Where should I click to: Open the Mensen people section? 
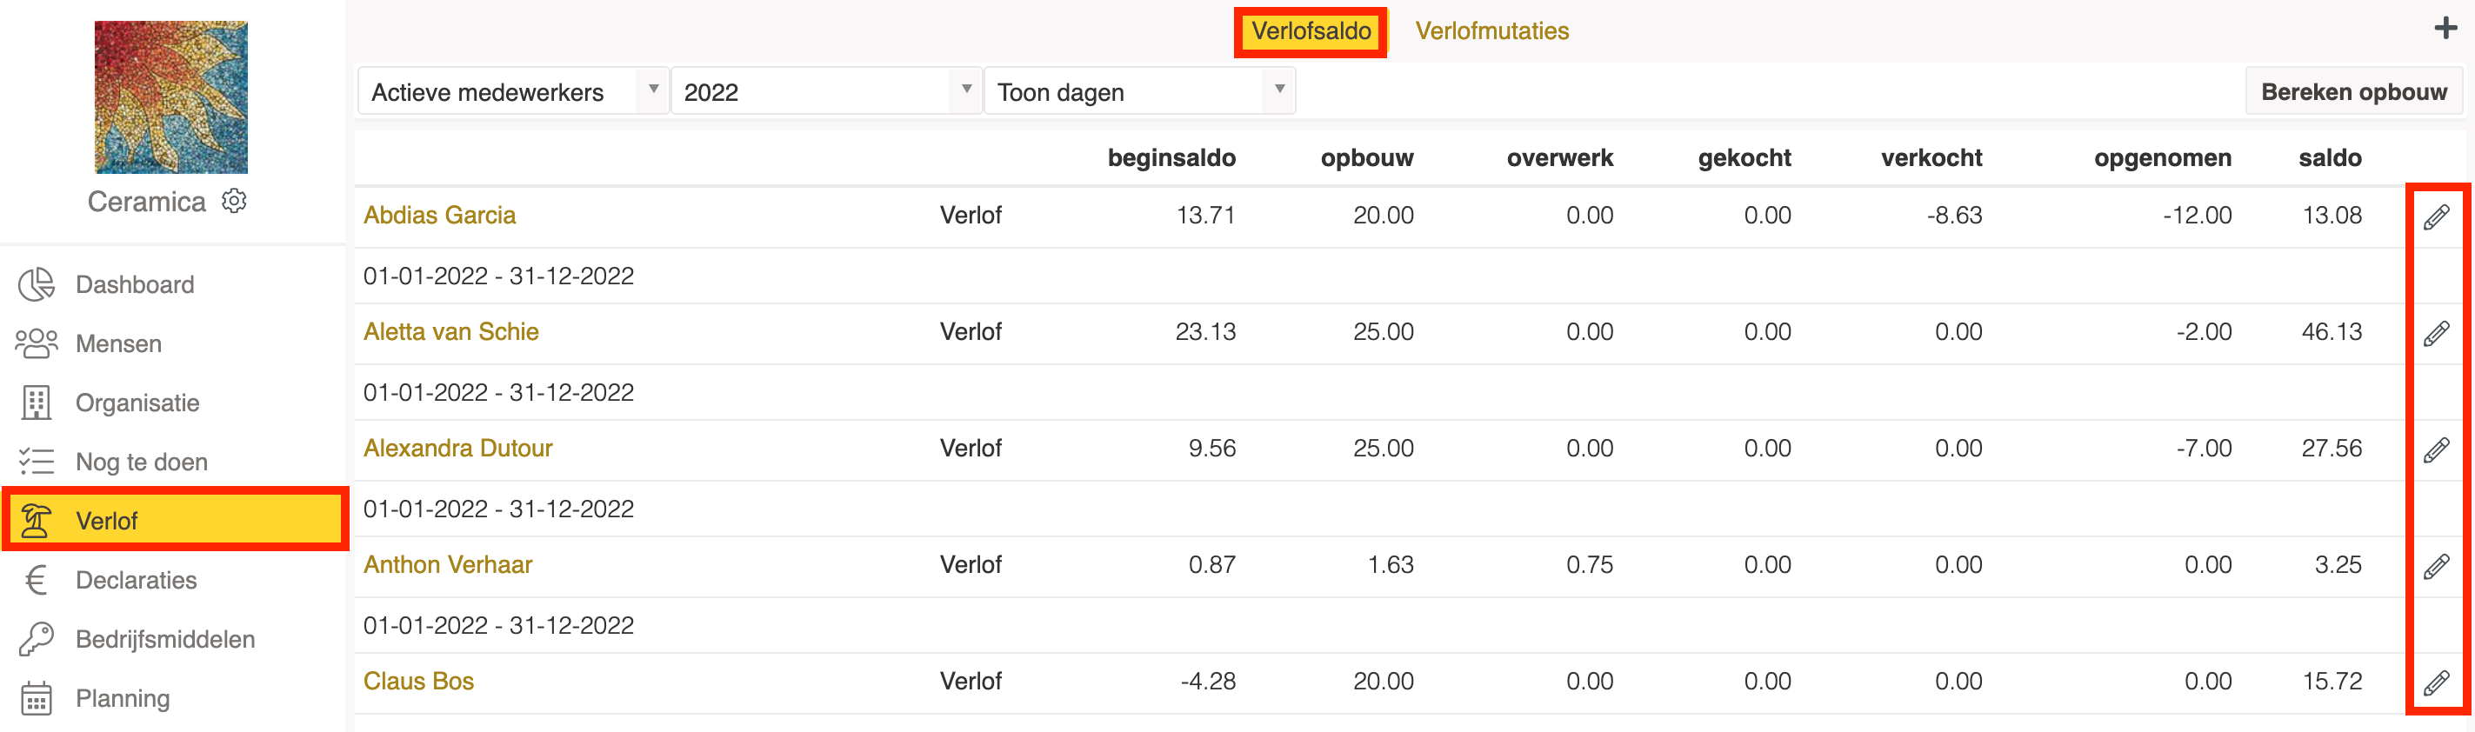tap(118, 344)
